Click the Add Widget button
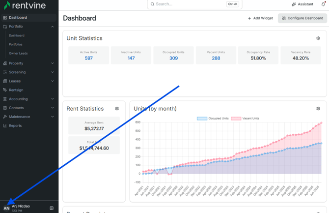 [260, 18]
